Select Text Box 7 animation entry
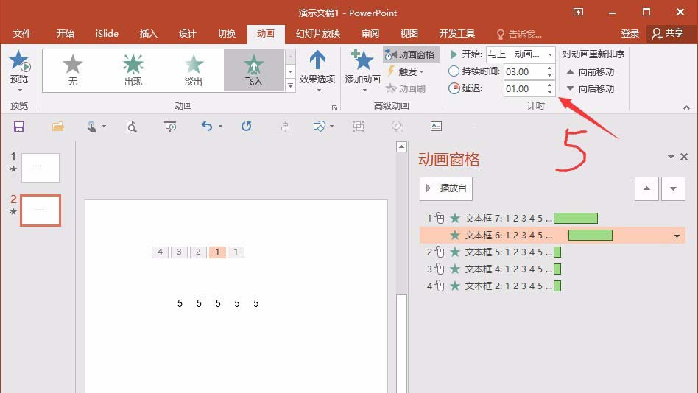 click(552, 218)
